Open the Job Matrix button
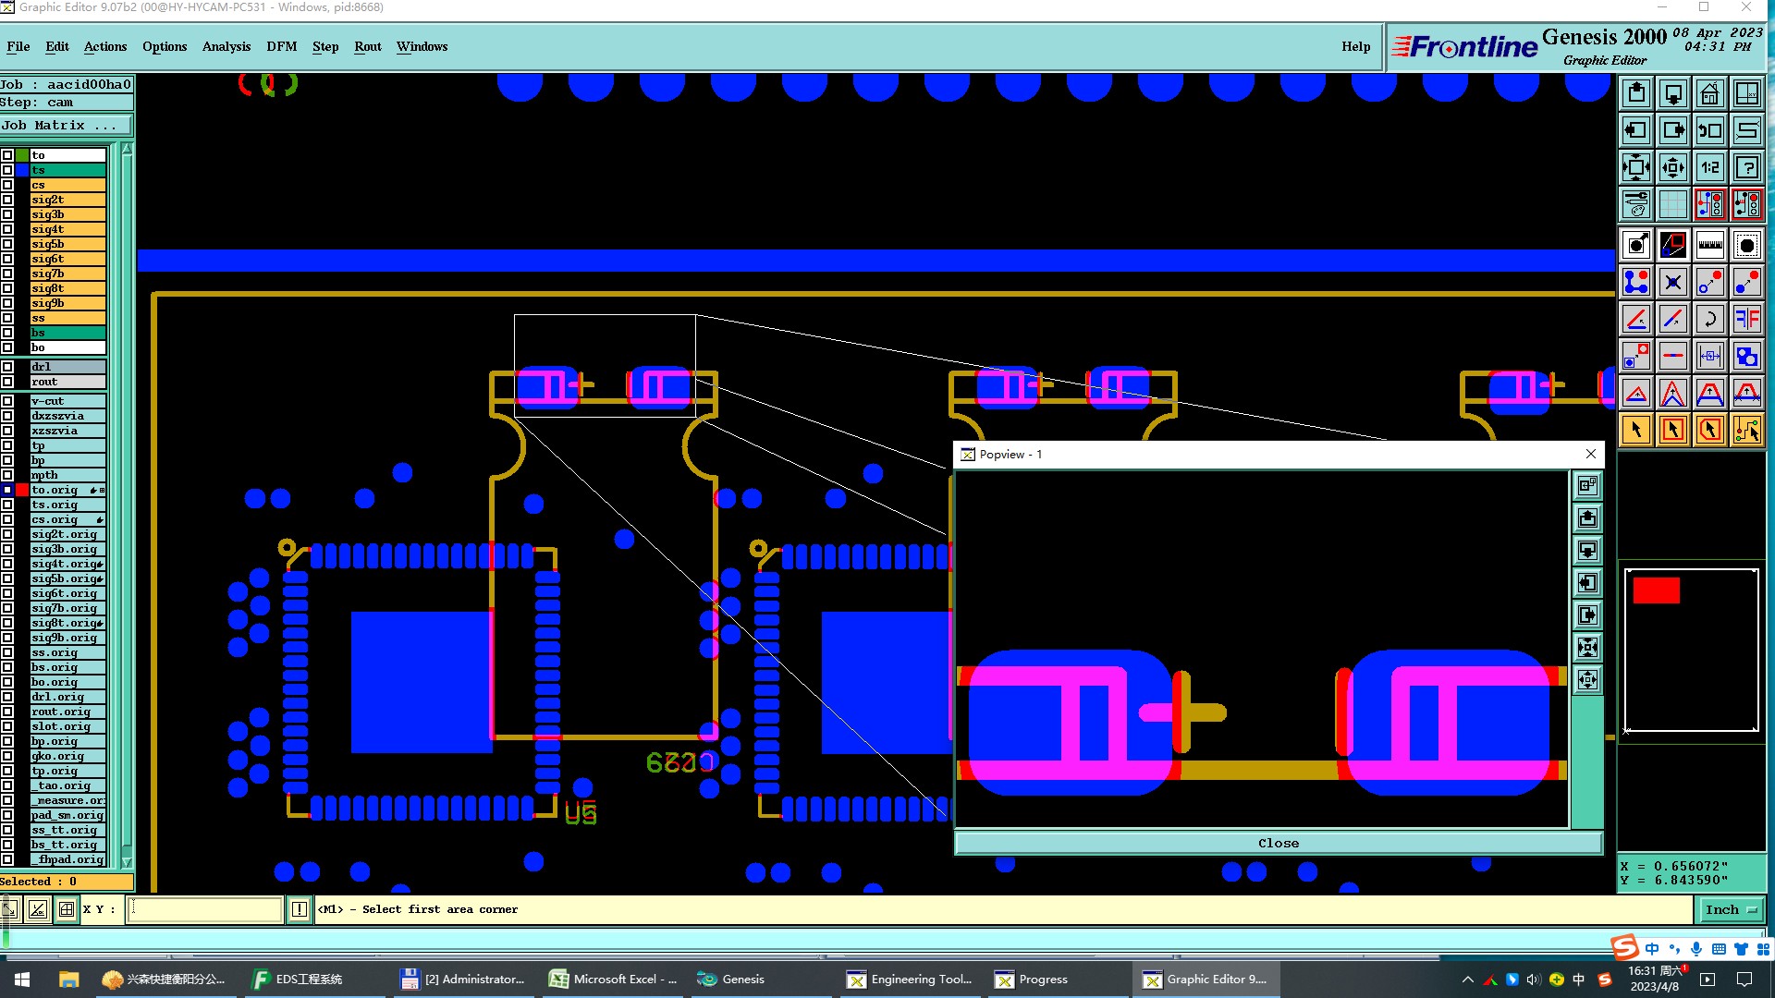 66,126
